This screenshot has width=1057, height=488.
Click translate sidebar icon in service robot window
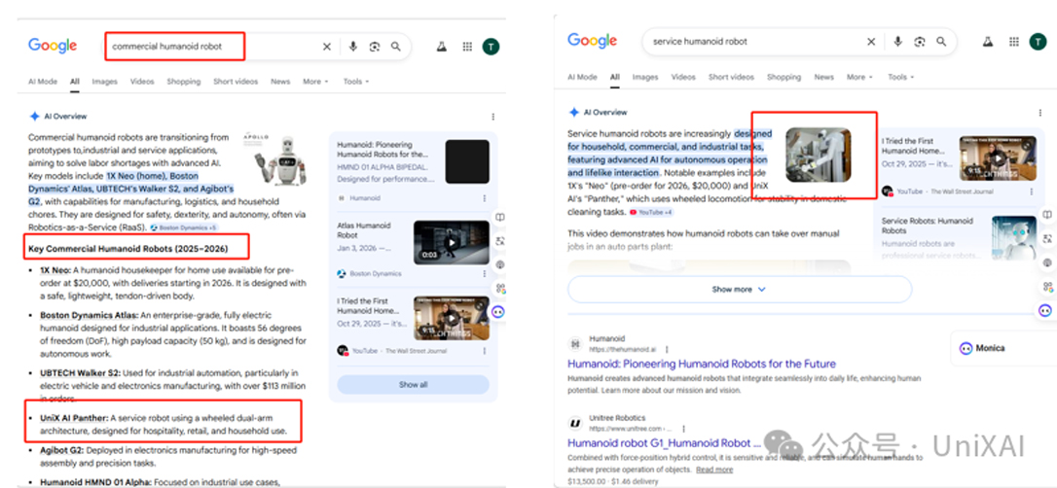pos(1046,238)
